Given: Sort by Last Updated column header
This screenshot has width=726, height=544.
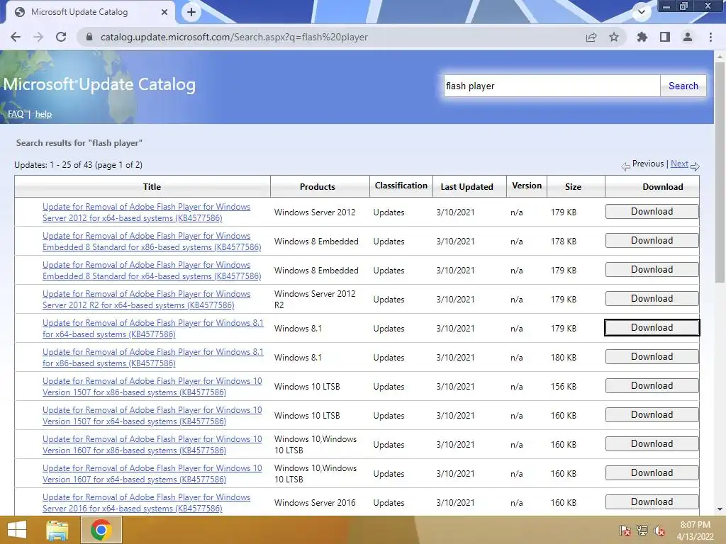Looking at the screenshot, I should 467,187.
